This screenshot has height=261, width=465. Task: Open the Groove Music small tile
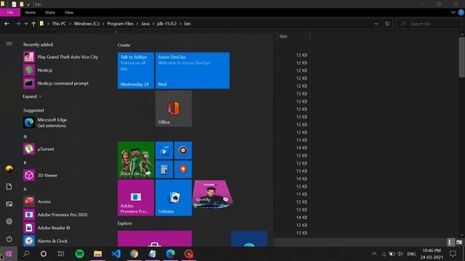click(x=183, y=150)
